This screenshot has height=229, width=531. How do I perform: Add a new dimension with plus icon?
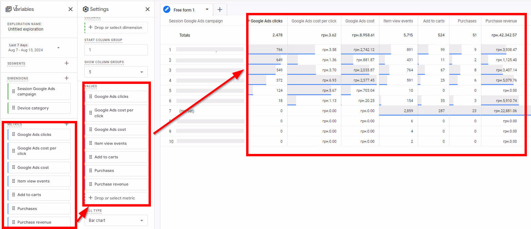tap(67, 78)
